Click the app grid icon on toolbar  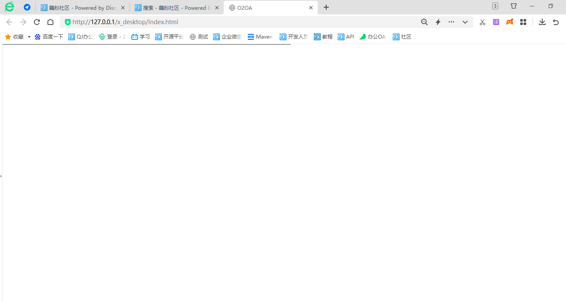(523, 22)
